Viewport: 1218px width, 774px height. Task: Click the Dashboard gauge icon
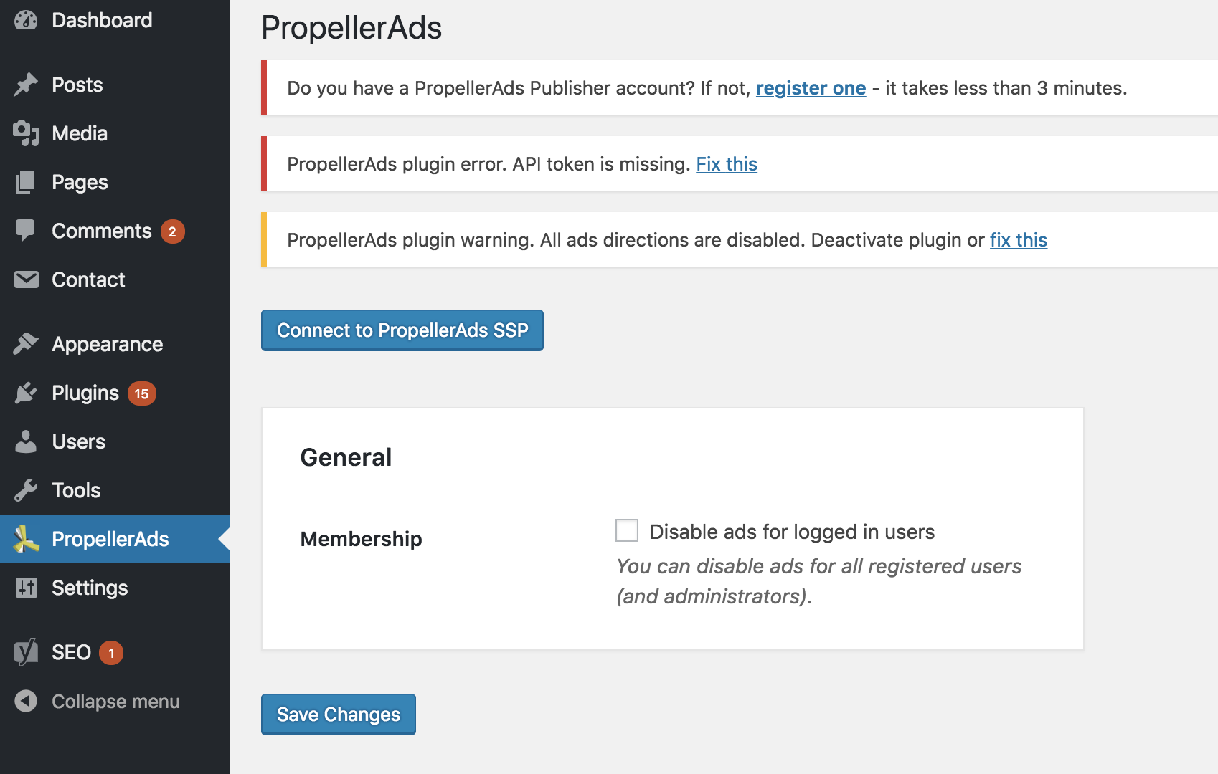(x=26, y=20)
